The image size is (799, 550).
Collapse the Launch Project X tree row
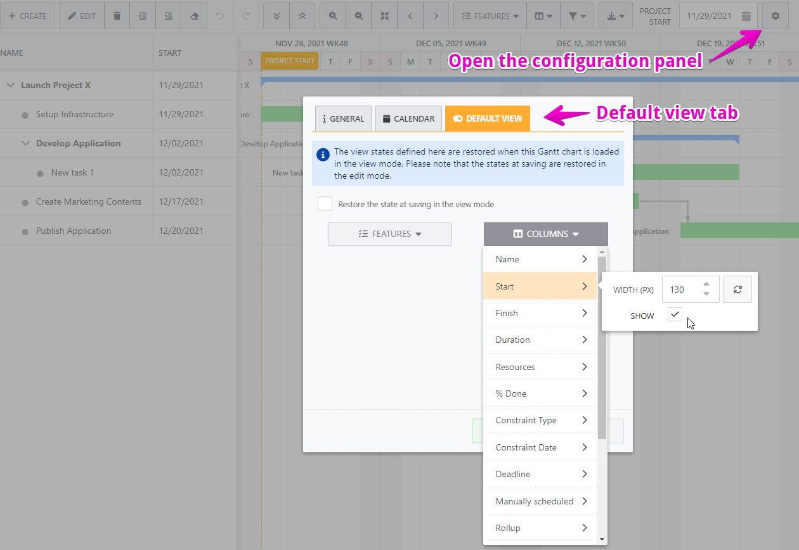[11, 85]
